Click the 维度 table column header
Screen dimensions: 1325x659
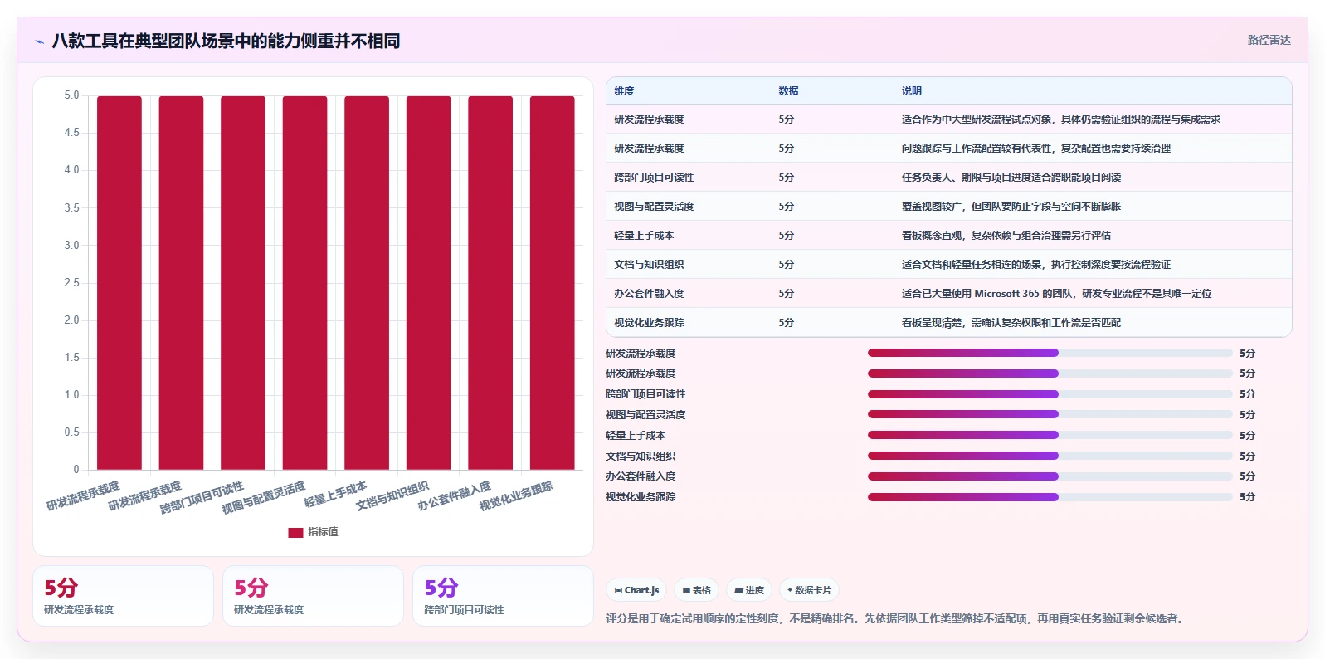pos(624,91)
